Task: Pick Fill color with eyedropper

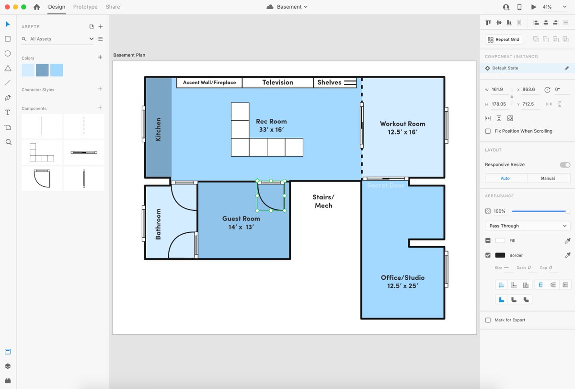Action: click(x=568, y=241)
